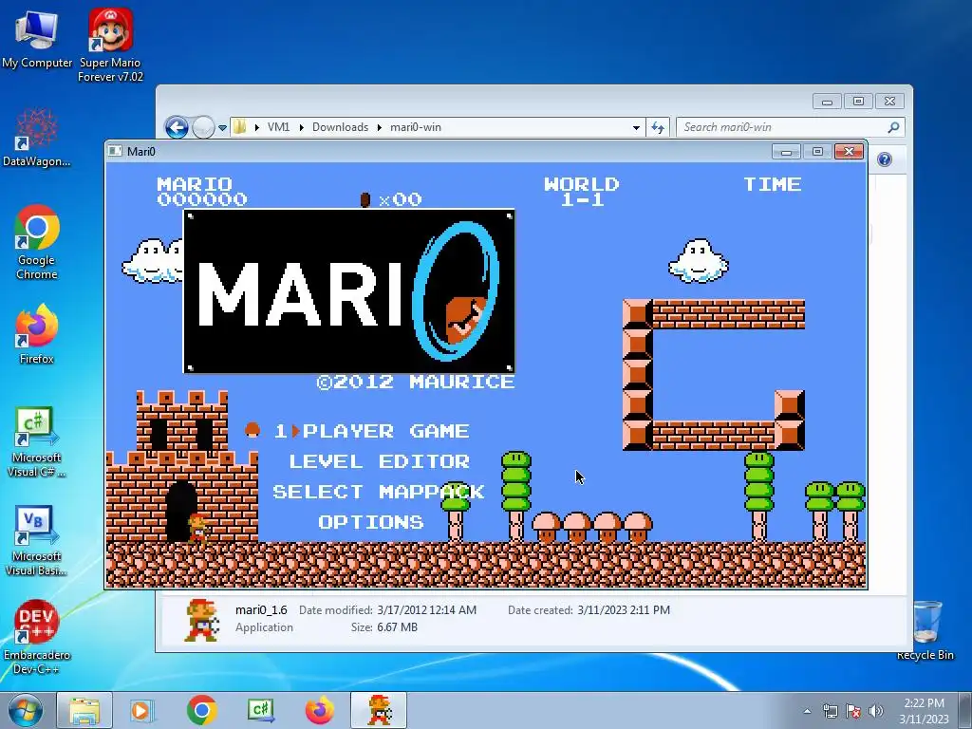This screenshot has width=972, height=729.
Task: Expand arrow before VM1 in path
Action: pos(256,127)
